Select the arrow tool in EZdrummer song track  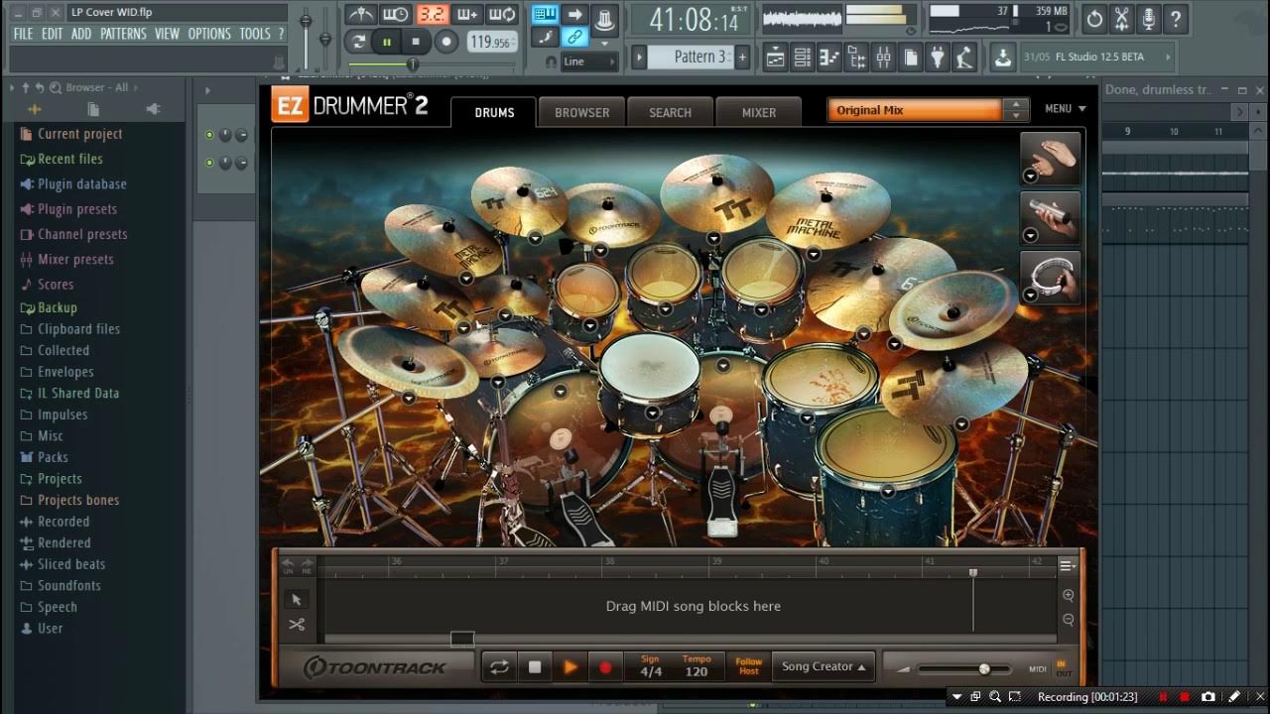pyautogui.click(x=296, y=599)
